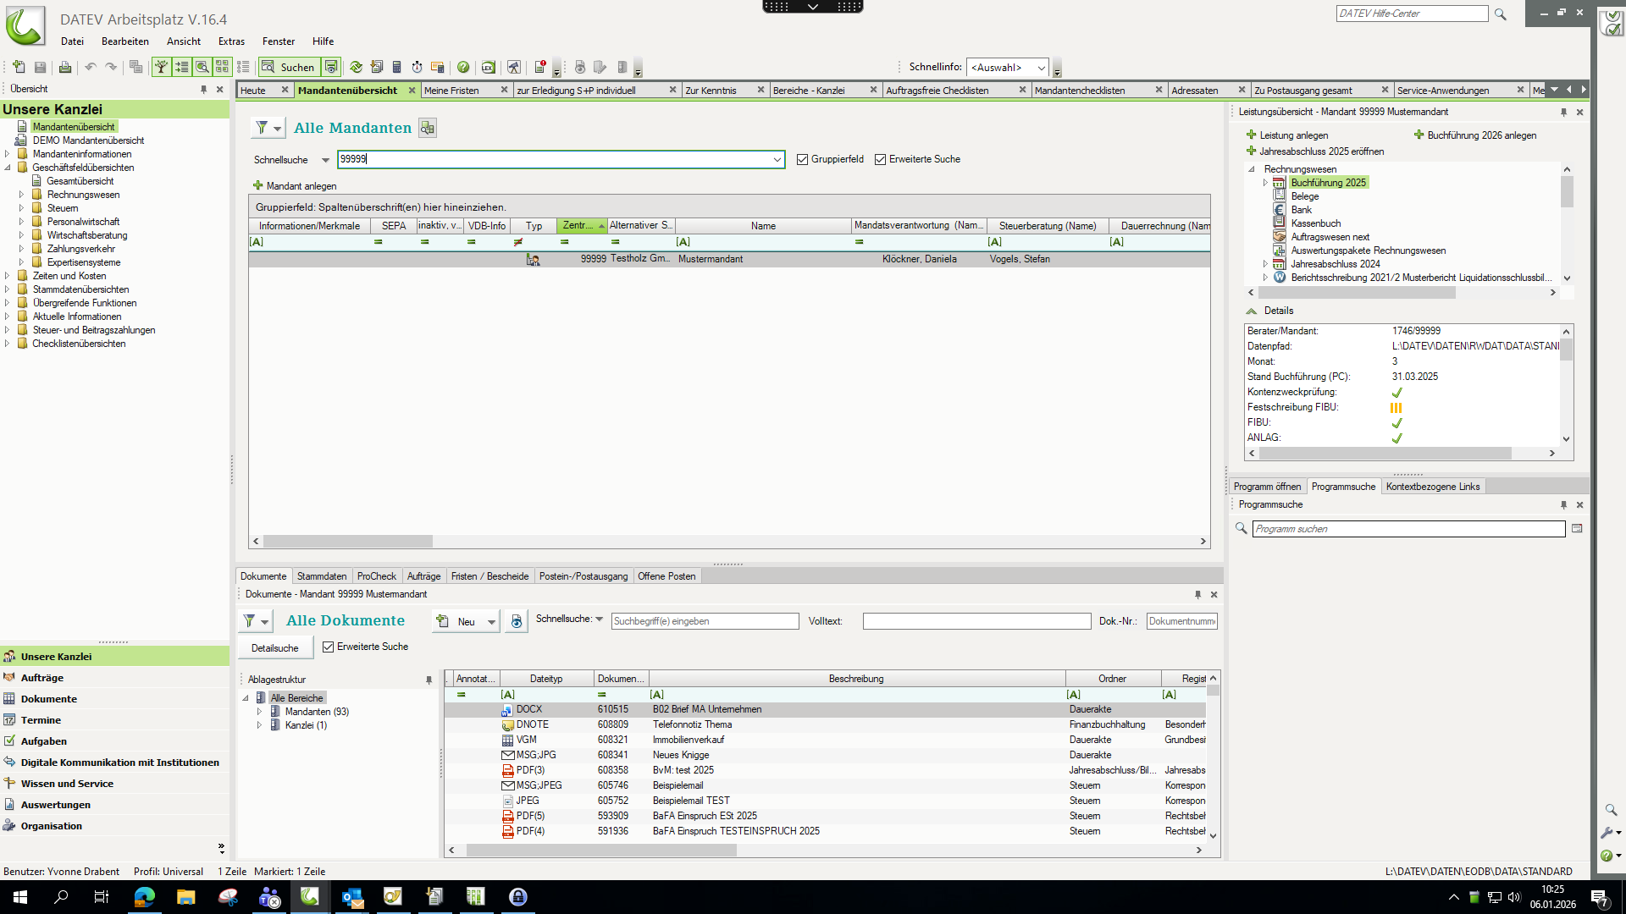Switch to the Meine Fristen tab
Image resolution: width=1626 pixels, height=914 pixels.
[451, 91]
